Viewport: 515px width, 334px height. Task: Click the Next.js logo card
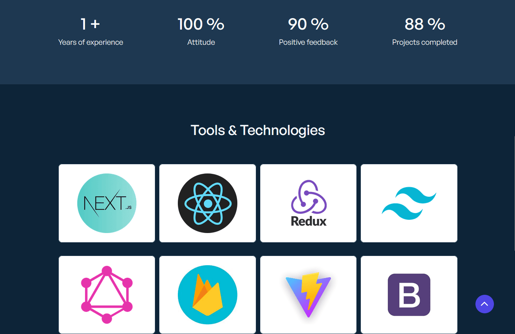click(x=107, y=203)
